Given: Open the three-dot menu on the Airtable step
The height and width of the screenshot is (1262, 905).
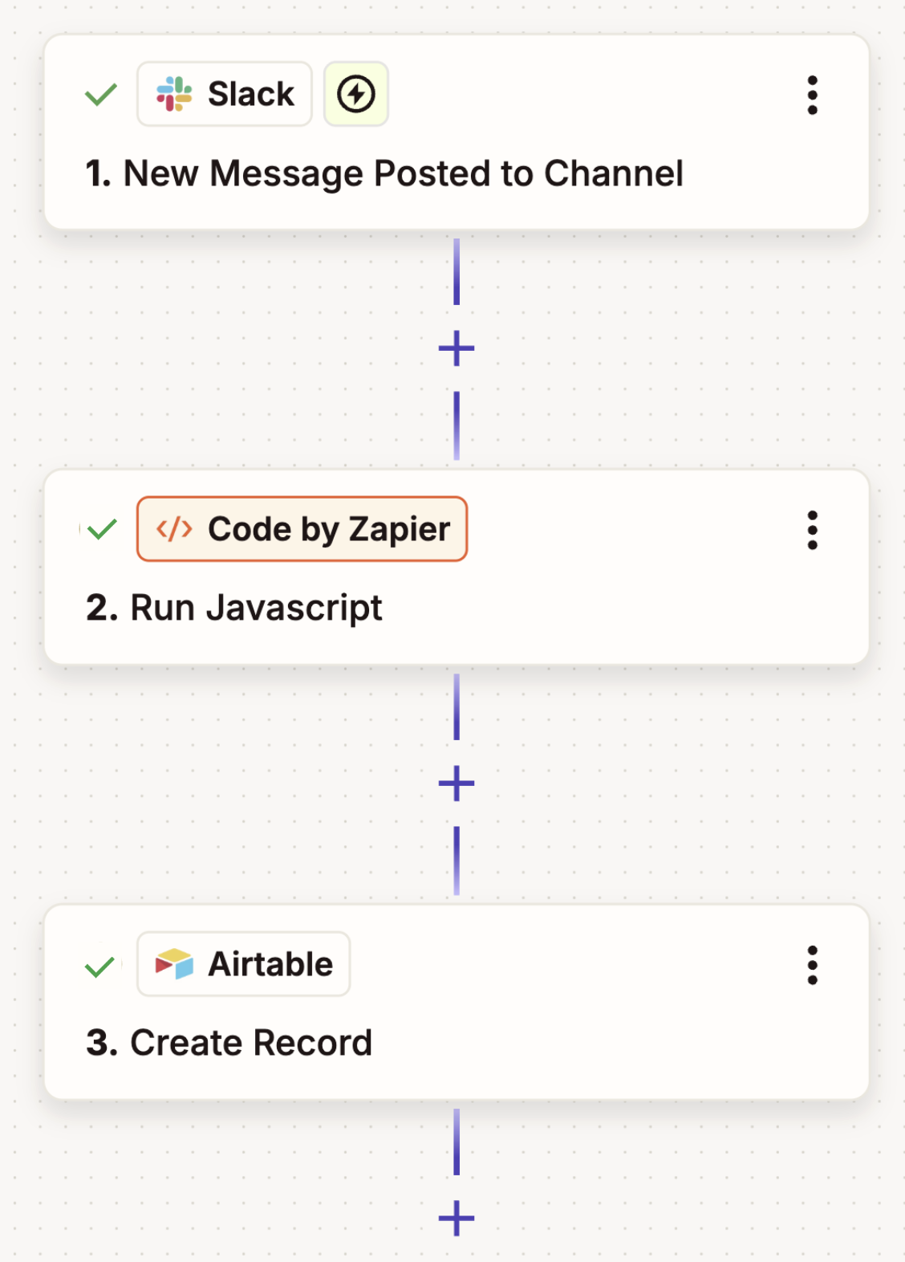Looking at the screenshot, I should tap(813, 965).
